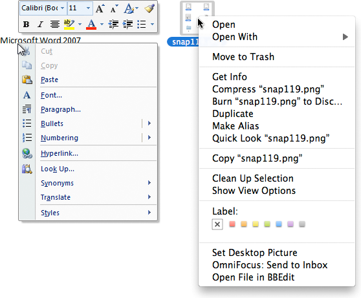Apply Center alignment from mini toolbar
The image size is (361, 298).
pyautogui.click(x=55, y=24)
